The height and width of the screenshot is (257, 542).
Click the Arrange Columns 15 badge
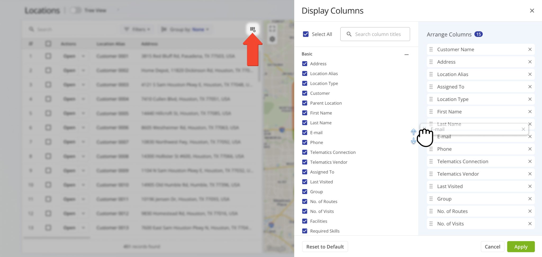click(478, 34)
